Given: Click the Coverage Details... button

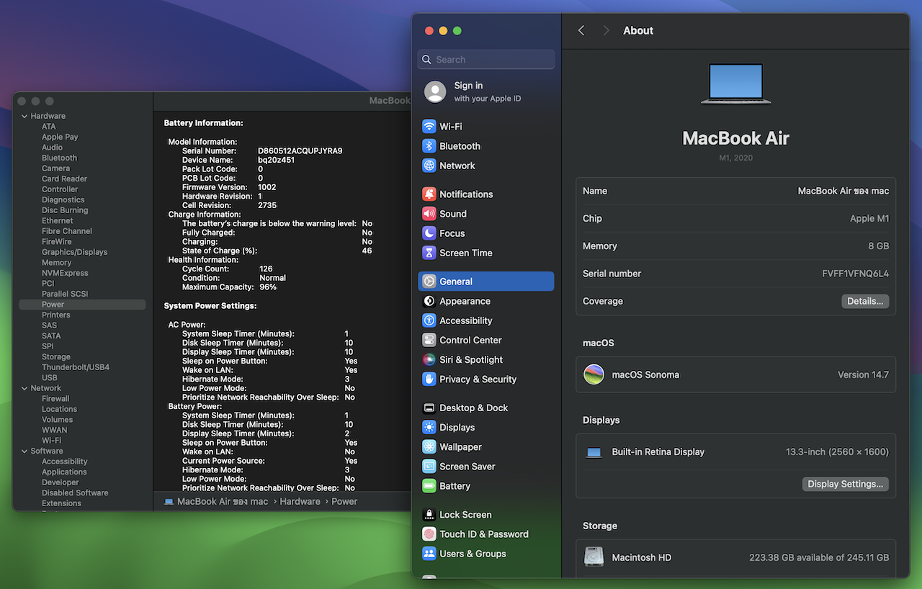Looking at the screenshot, I should 865,301.
